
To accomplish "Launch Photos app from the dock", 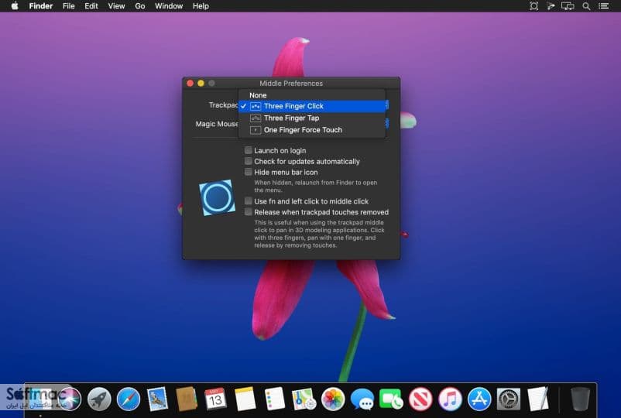I will (333, 399).
